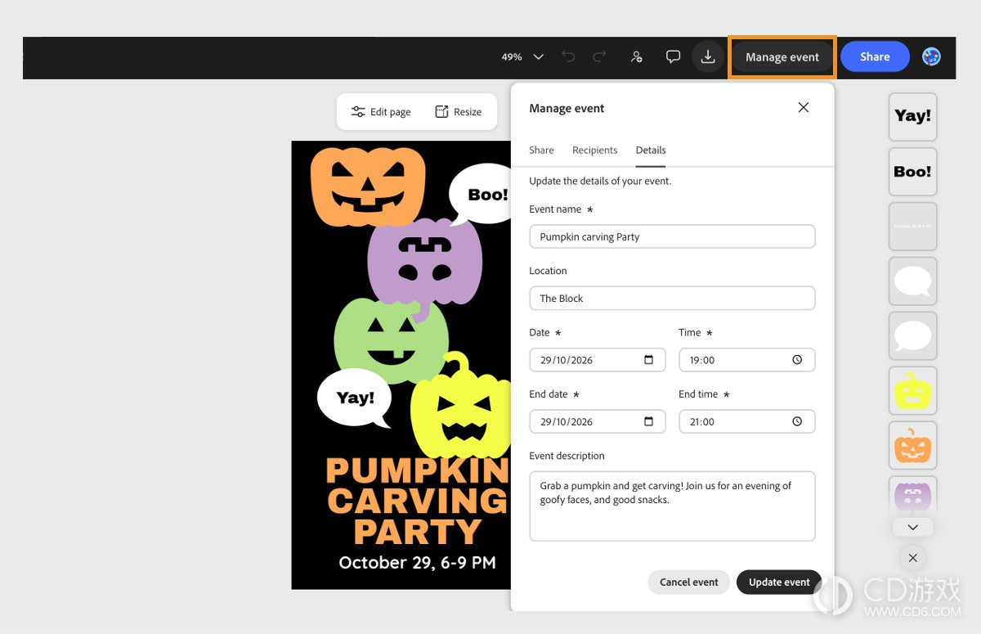
Task: Click Update event button
Action: point(779,582)
